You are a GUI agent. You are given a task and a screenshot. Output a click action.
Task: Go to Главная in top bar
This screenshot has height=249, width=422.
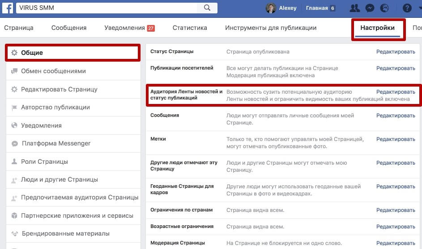click(317, 8)
